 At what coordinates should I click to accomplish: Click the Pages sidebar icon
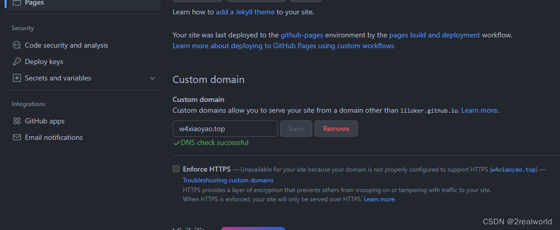16,3
